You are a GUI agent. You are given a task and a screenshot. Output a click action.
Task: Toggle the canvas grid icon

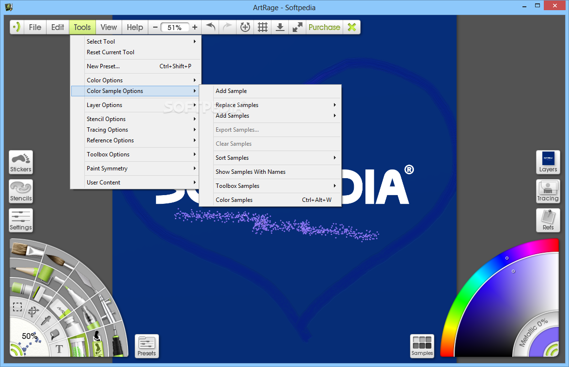tap(263, 27)
